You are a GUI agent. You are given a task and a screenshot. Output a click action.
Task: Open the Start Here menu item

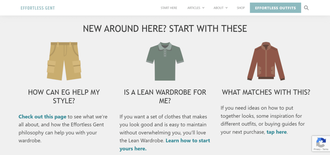coord(169,8)
